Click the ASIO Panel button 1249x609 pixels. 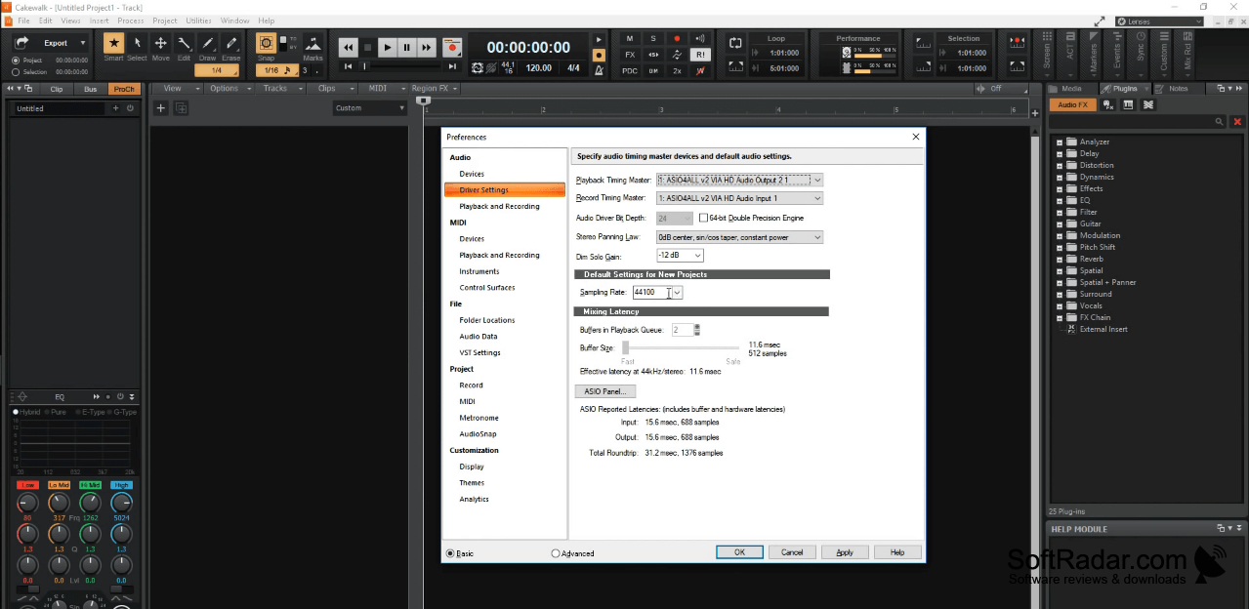604,391
